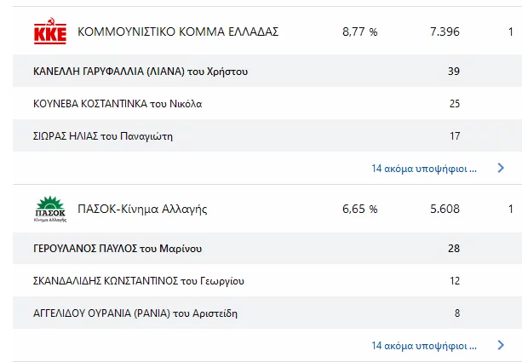Click the KKE seat count number

510,32
